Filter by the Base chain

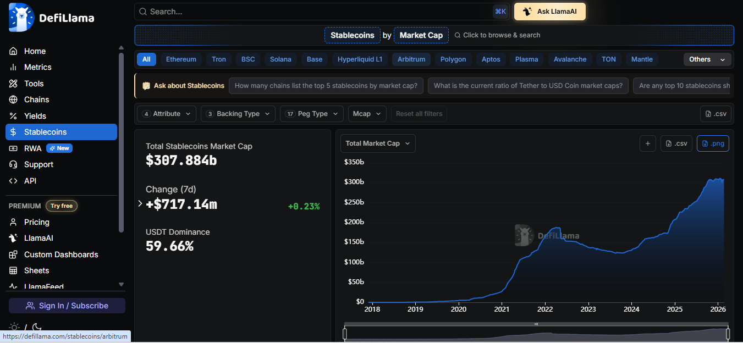pyautogui.click(x=315, y=59)
